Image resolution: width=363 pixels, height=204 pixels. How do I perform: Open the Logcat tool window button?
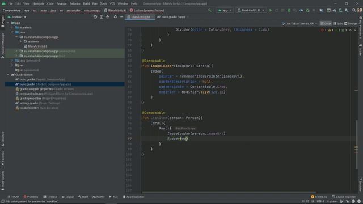click(68, 197)
